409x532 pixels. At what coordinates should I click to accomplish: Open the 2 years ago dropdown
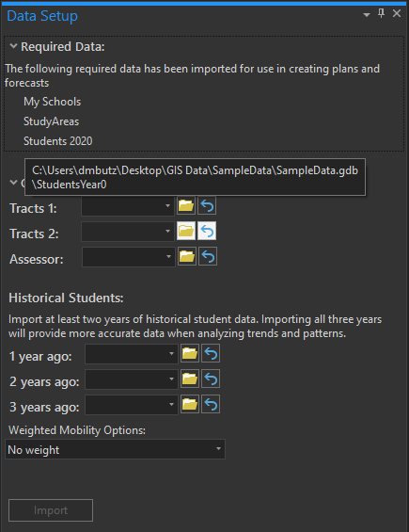pyautogui.click(x=132, y=379)
